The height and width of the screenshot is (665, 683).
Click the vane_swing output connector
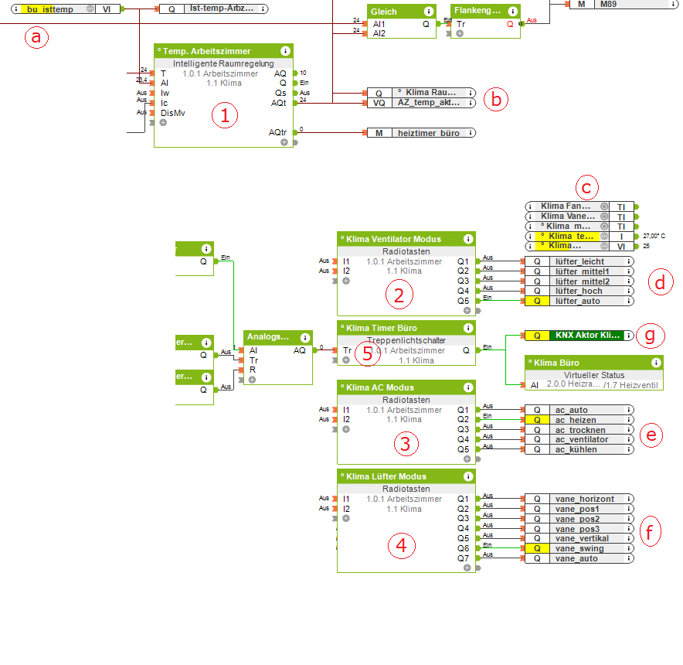coord(579,548)
